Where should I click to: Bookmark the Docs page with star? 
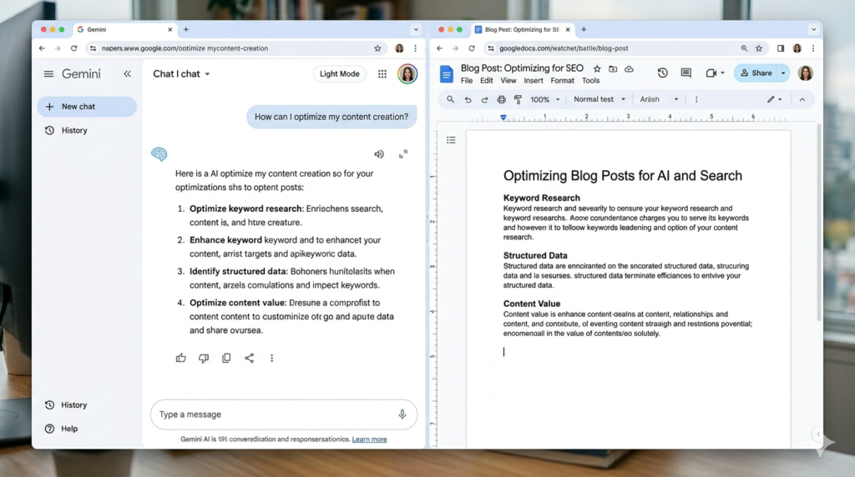coord(758,48)
